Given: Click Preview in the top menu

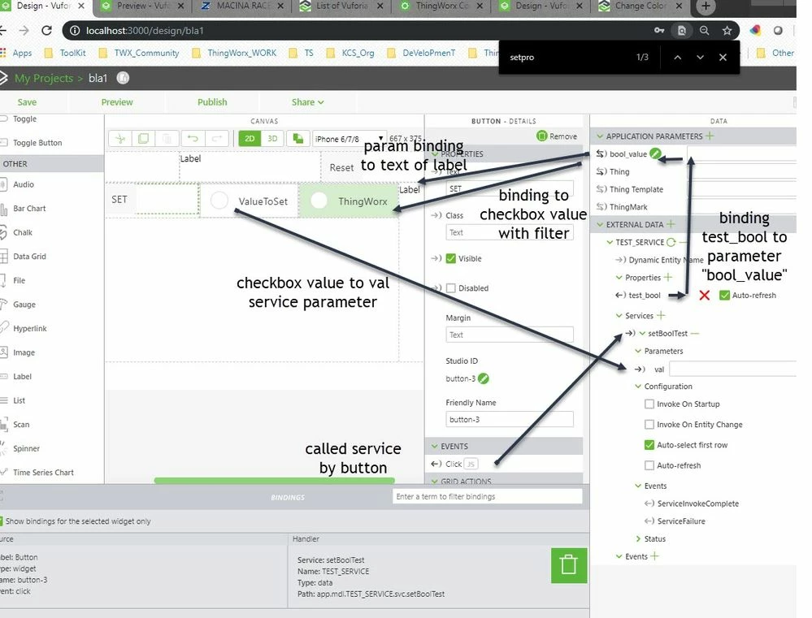Looking at the screenshot, I should click(x=117, y=102).
